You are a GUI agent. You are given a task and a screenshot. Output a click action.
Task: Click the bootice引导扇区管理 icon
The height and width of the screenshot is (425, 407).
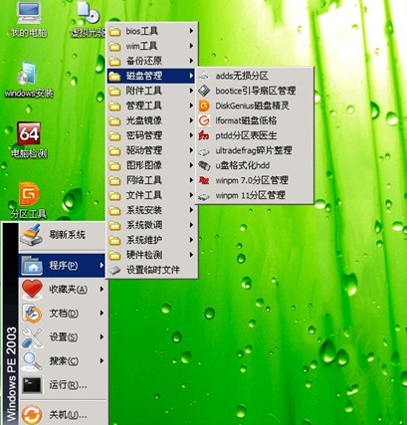pos(204,91)
